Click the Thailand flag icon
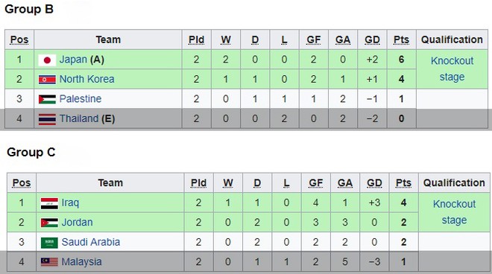This screenshot has height=274, width=492. (47, 119)
